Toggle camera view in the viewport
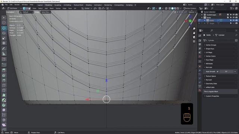 (194, 37)
